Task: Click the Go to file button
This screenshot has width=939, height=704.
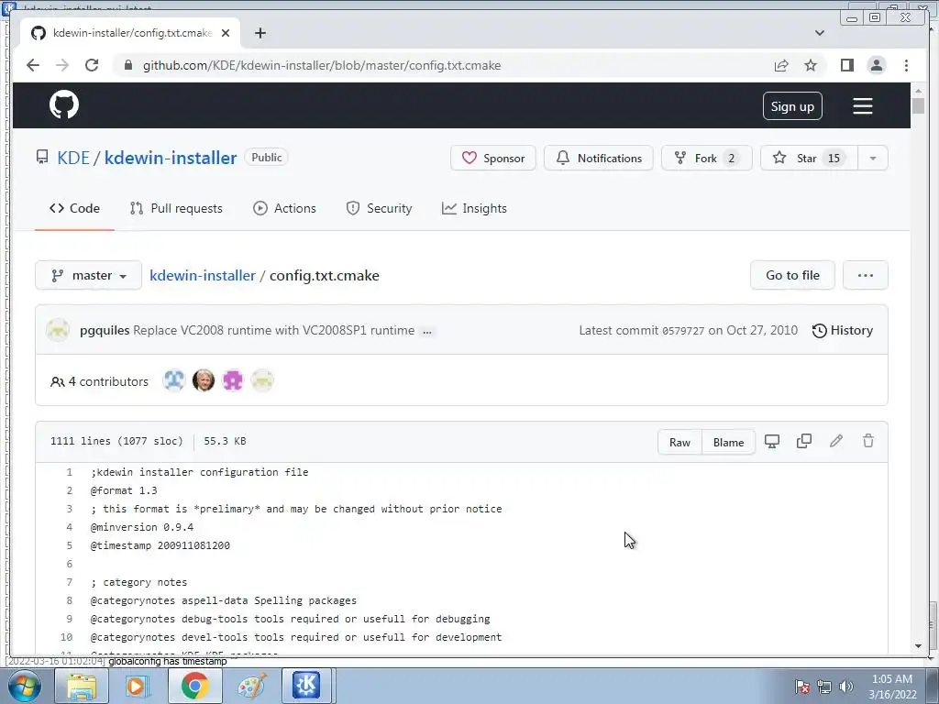Action: pos(792,275)
